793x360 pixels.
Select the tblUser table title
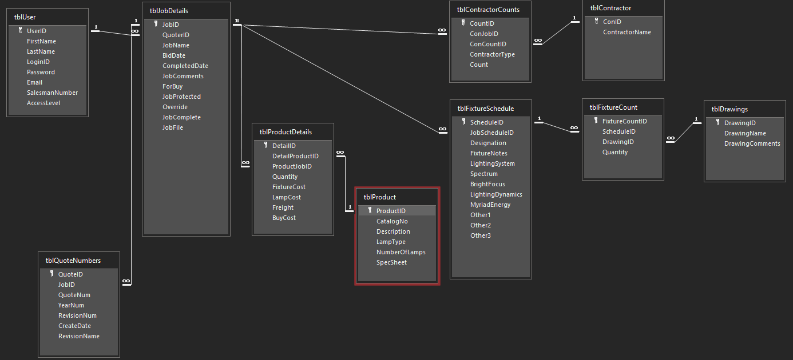point(25,17)
